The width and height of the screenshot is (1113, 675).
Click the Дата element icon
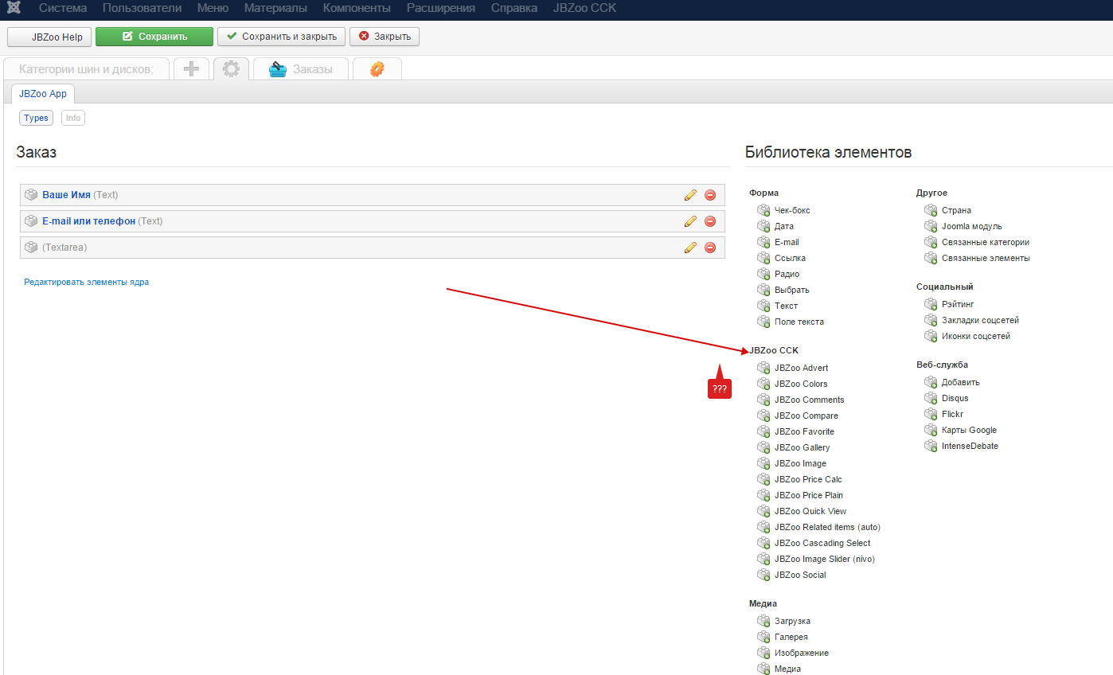(763, 226)
